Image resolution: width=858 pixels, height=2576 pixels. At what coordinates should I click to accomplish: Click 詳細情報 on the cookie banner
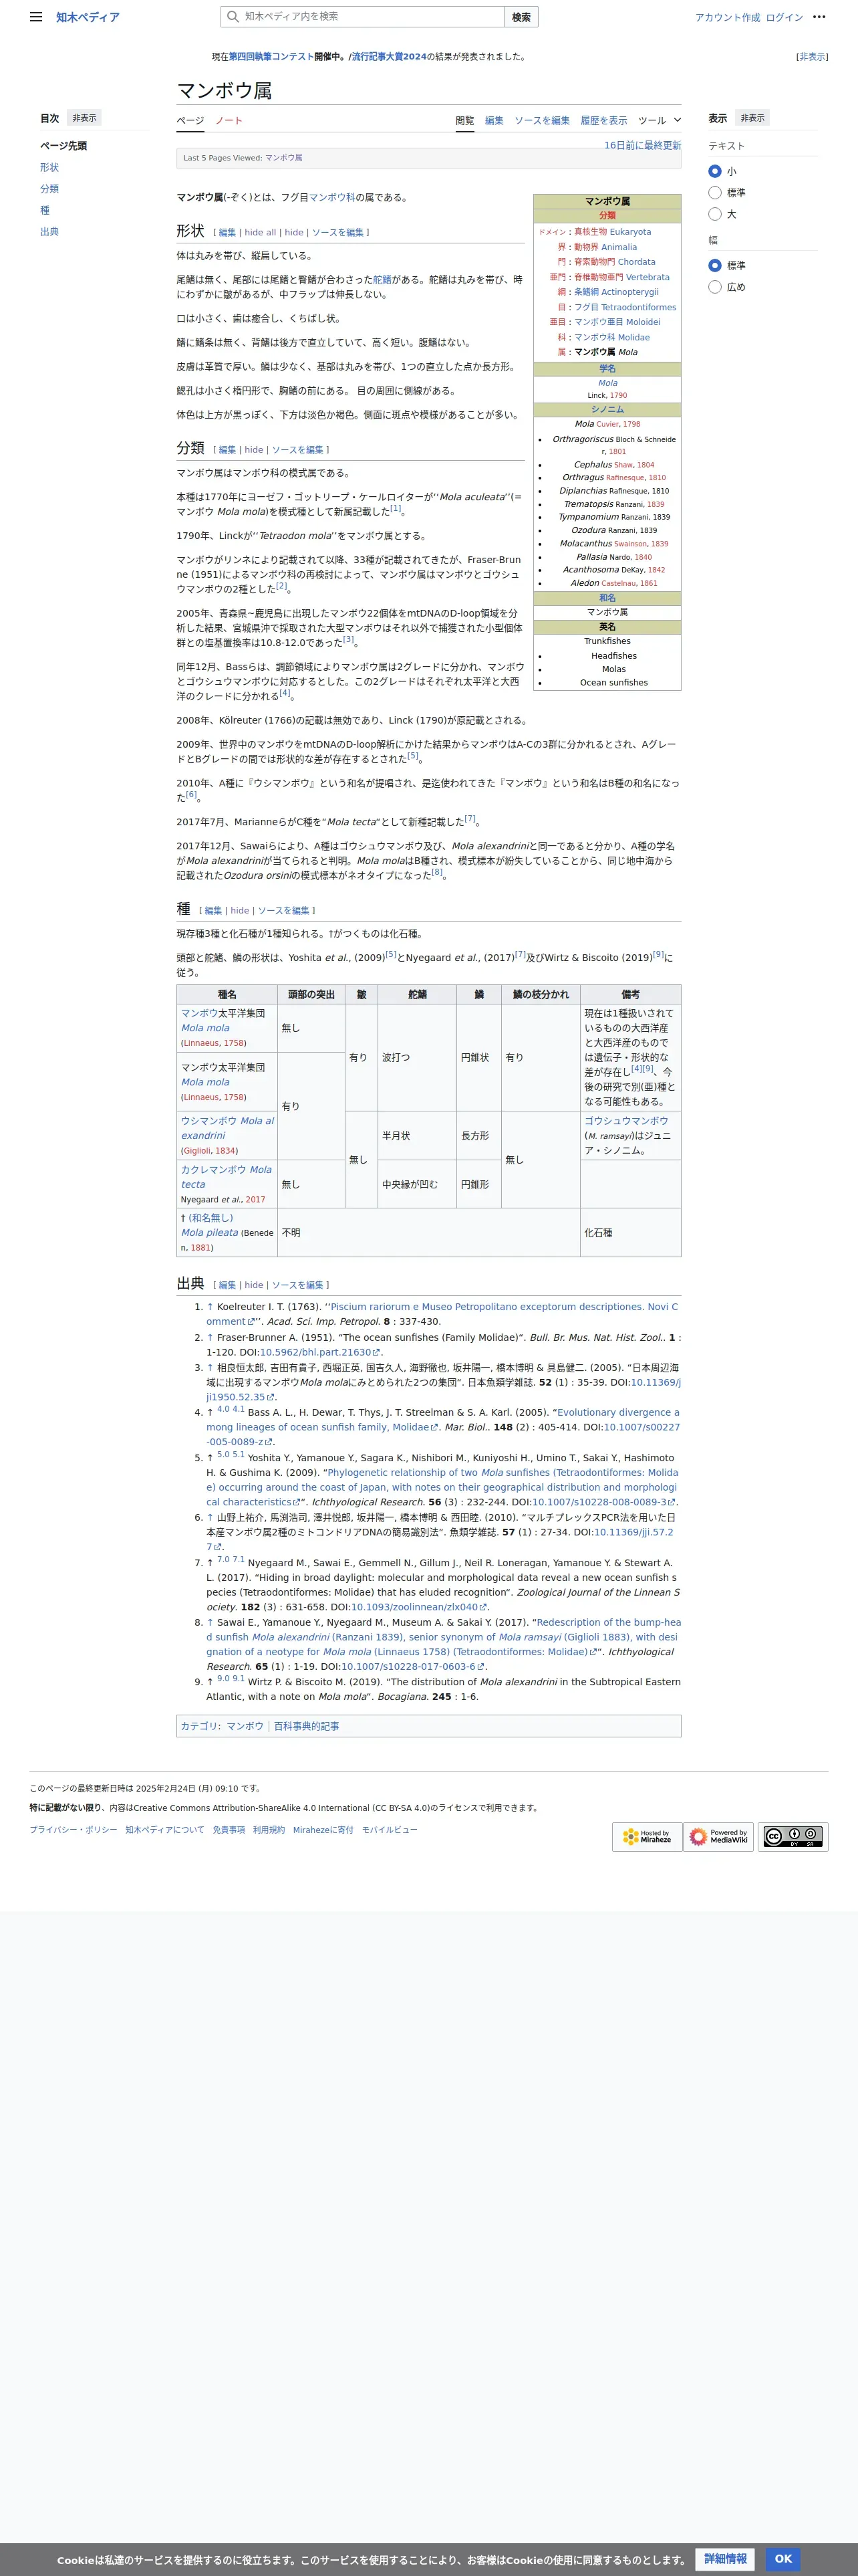tap(725, 2559)
